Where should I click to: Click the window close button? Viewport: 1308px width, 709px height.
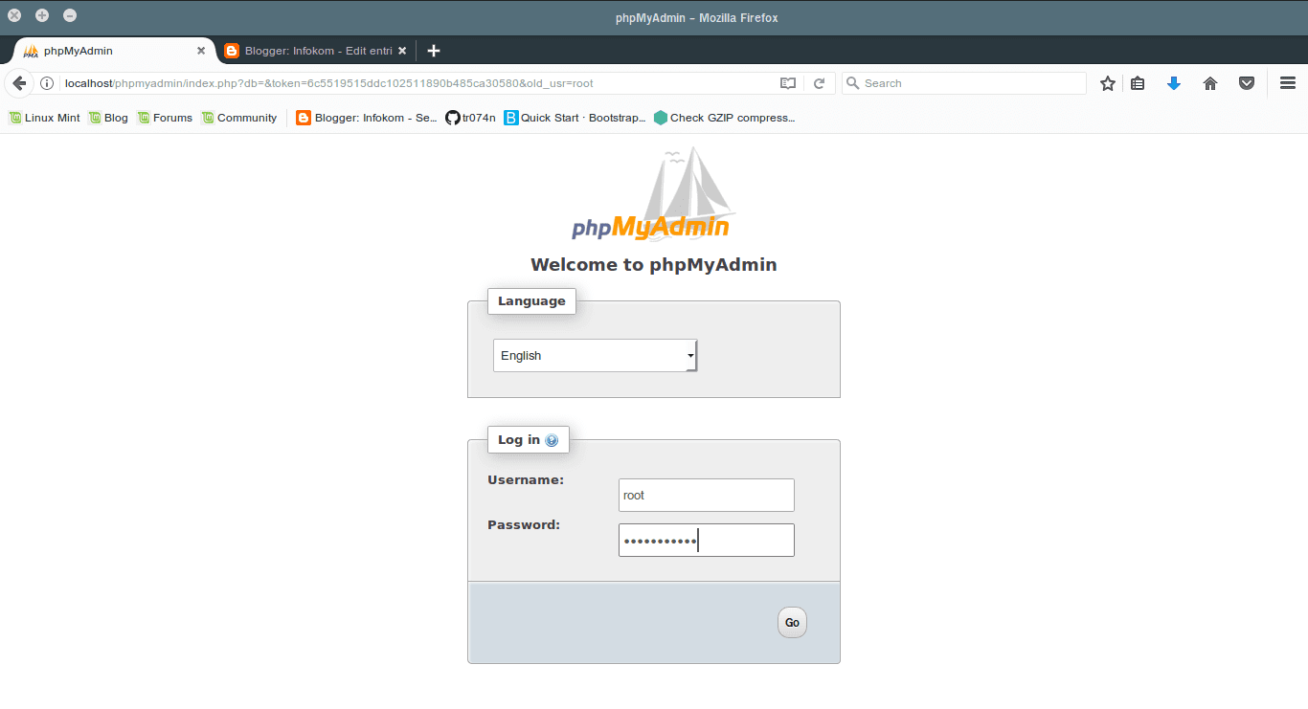[14, 15]
